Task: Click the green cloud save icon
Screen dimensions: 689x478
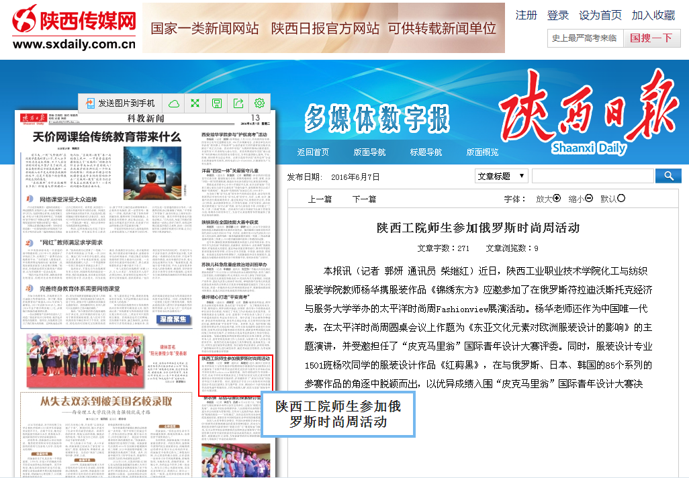Action: (x=174, y=103)
